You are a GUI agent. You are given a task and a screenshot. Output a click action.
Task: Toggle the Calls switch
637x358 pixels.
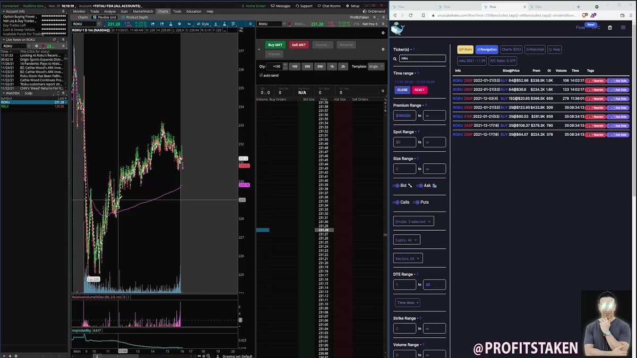tap(396, 202)
